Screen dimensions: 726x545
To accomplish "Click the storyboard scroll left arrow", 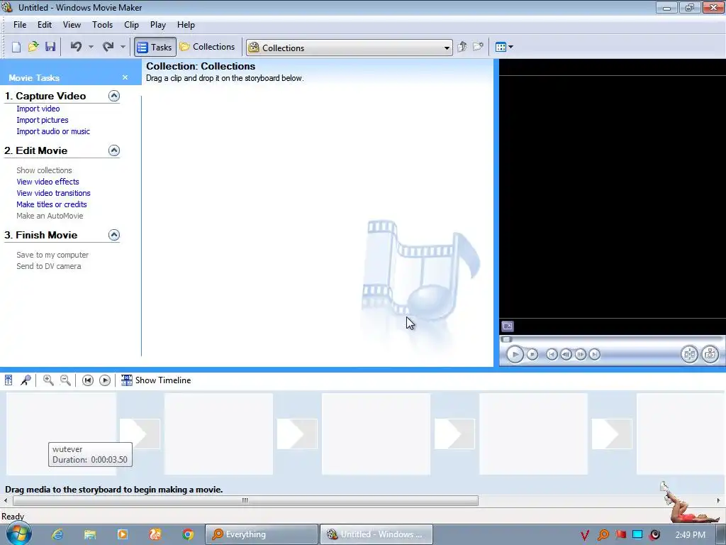I will 6,500.
